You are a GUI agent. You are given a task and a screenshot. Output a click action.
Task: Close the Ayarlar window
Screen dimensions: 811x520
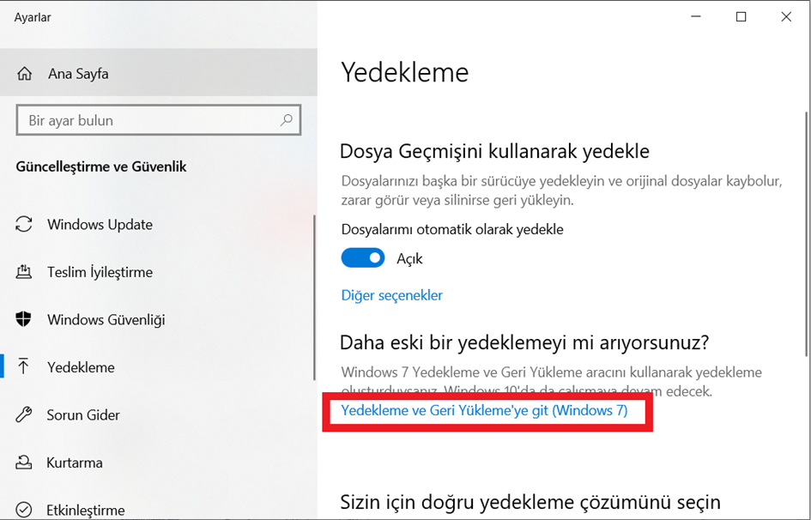click(785, 17)
